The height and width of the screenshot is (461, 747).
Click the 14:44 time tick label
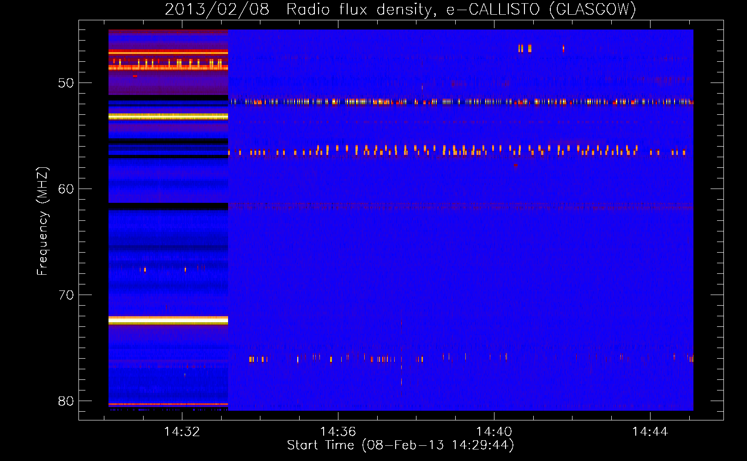(x=650, y=431)
